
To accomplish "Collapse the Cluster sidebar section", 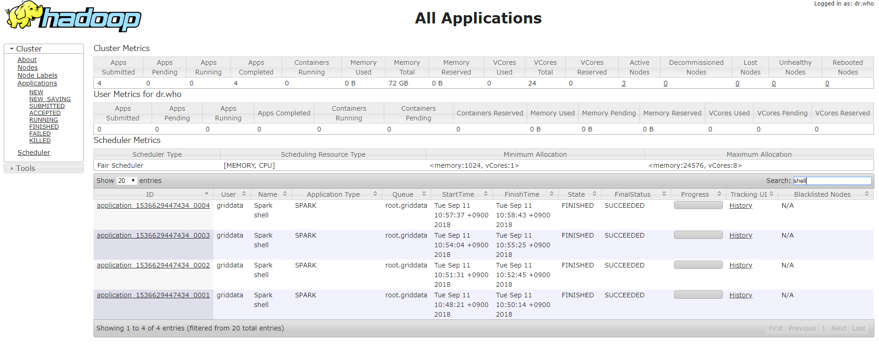I will point(44,49).
